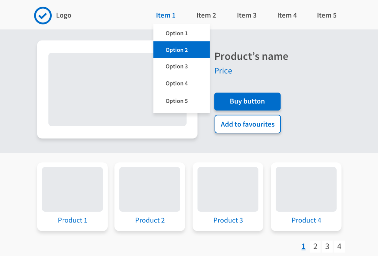
Task: Open the Product 4 thumbnail image
Action: pyautogui.click(x=306, y=189)
